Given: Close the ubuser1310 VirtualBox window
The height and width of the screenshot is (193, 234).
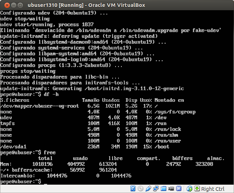Looking at the screenshot, I should click(x=7, y=5).
